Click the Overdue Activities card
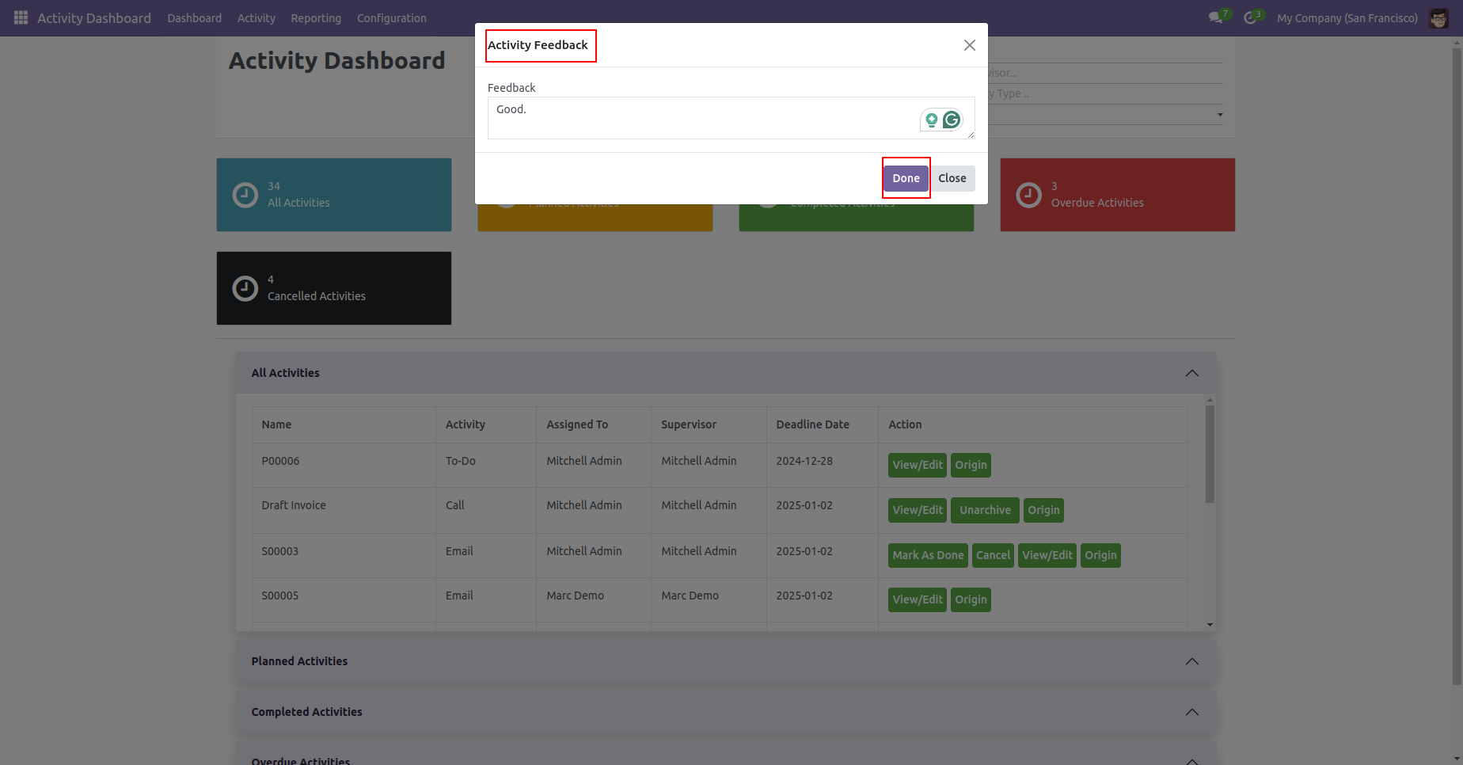 pyautogui.click(x=1117, y=195)
